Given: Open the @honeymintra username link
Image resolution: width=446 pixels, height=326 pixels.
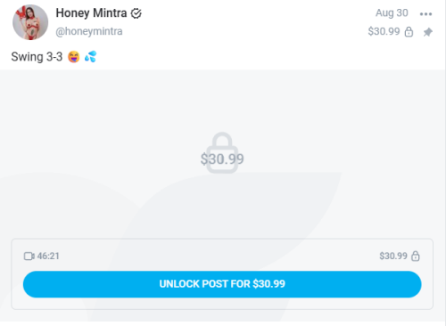Looking at the screenshot, I should (89, 31).
